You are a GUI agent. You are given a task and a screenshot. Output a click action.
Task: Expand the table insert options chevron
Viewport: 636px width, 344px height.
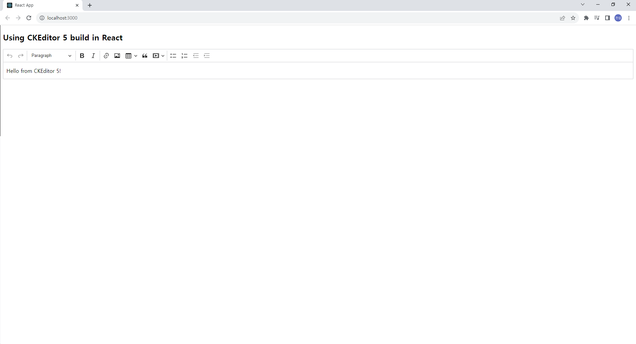pyautogui.click(x=136, y=56)
